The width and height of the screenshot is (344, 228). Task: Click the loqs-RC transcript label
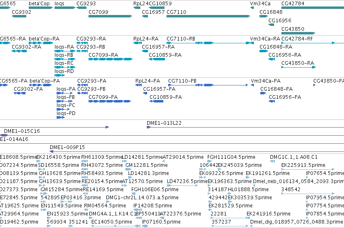coord(64,63)
